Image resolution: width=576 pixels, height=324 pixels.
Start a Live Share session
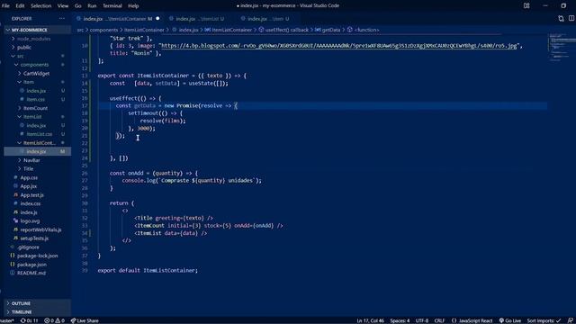(85, 320)
